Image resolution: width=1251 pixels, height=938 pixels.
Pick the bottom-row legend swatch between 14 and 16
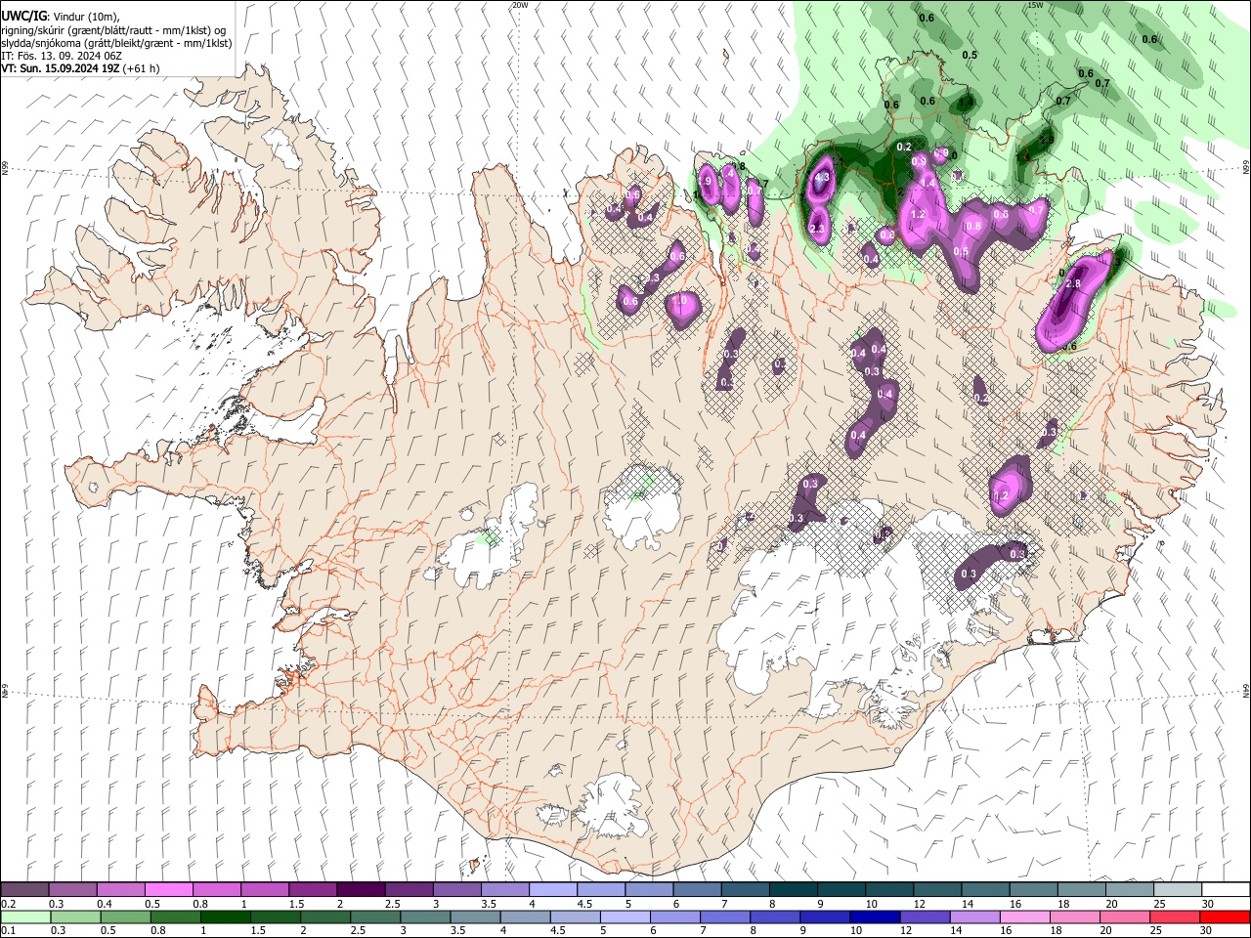(x=974, y=917)
